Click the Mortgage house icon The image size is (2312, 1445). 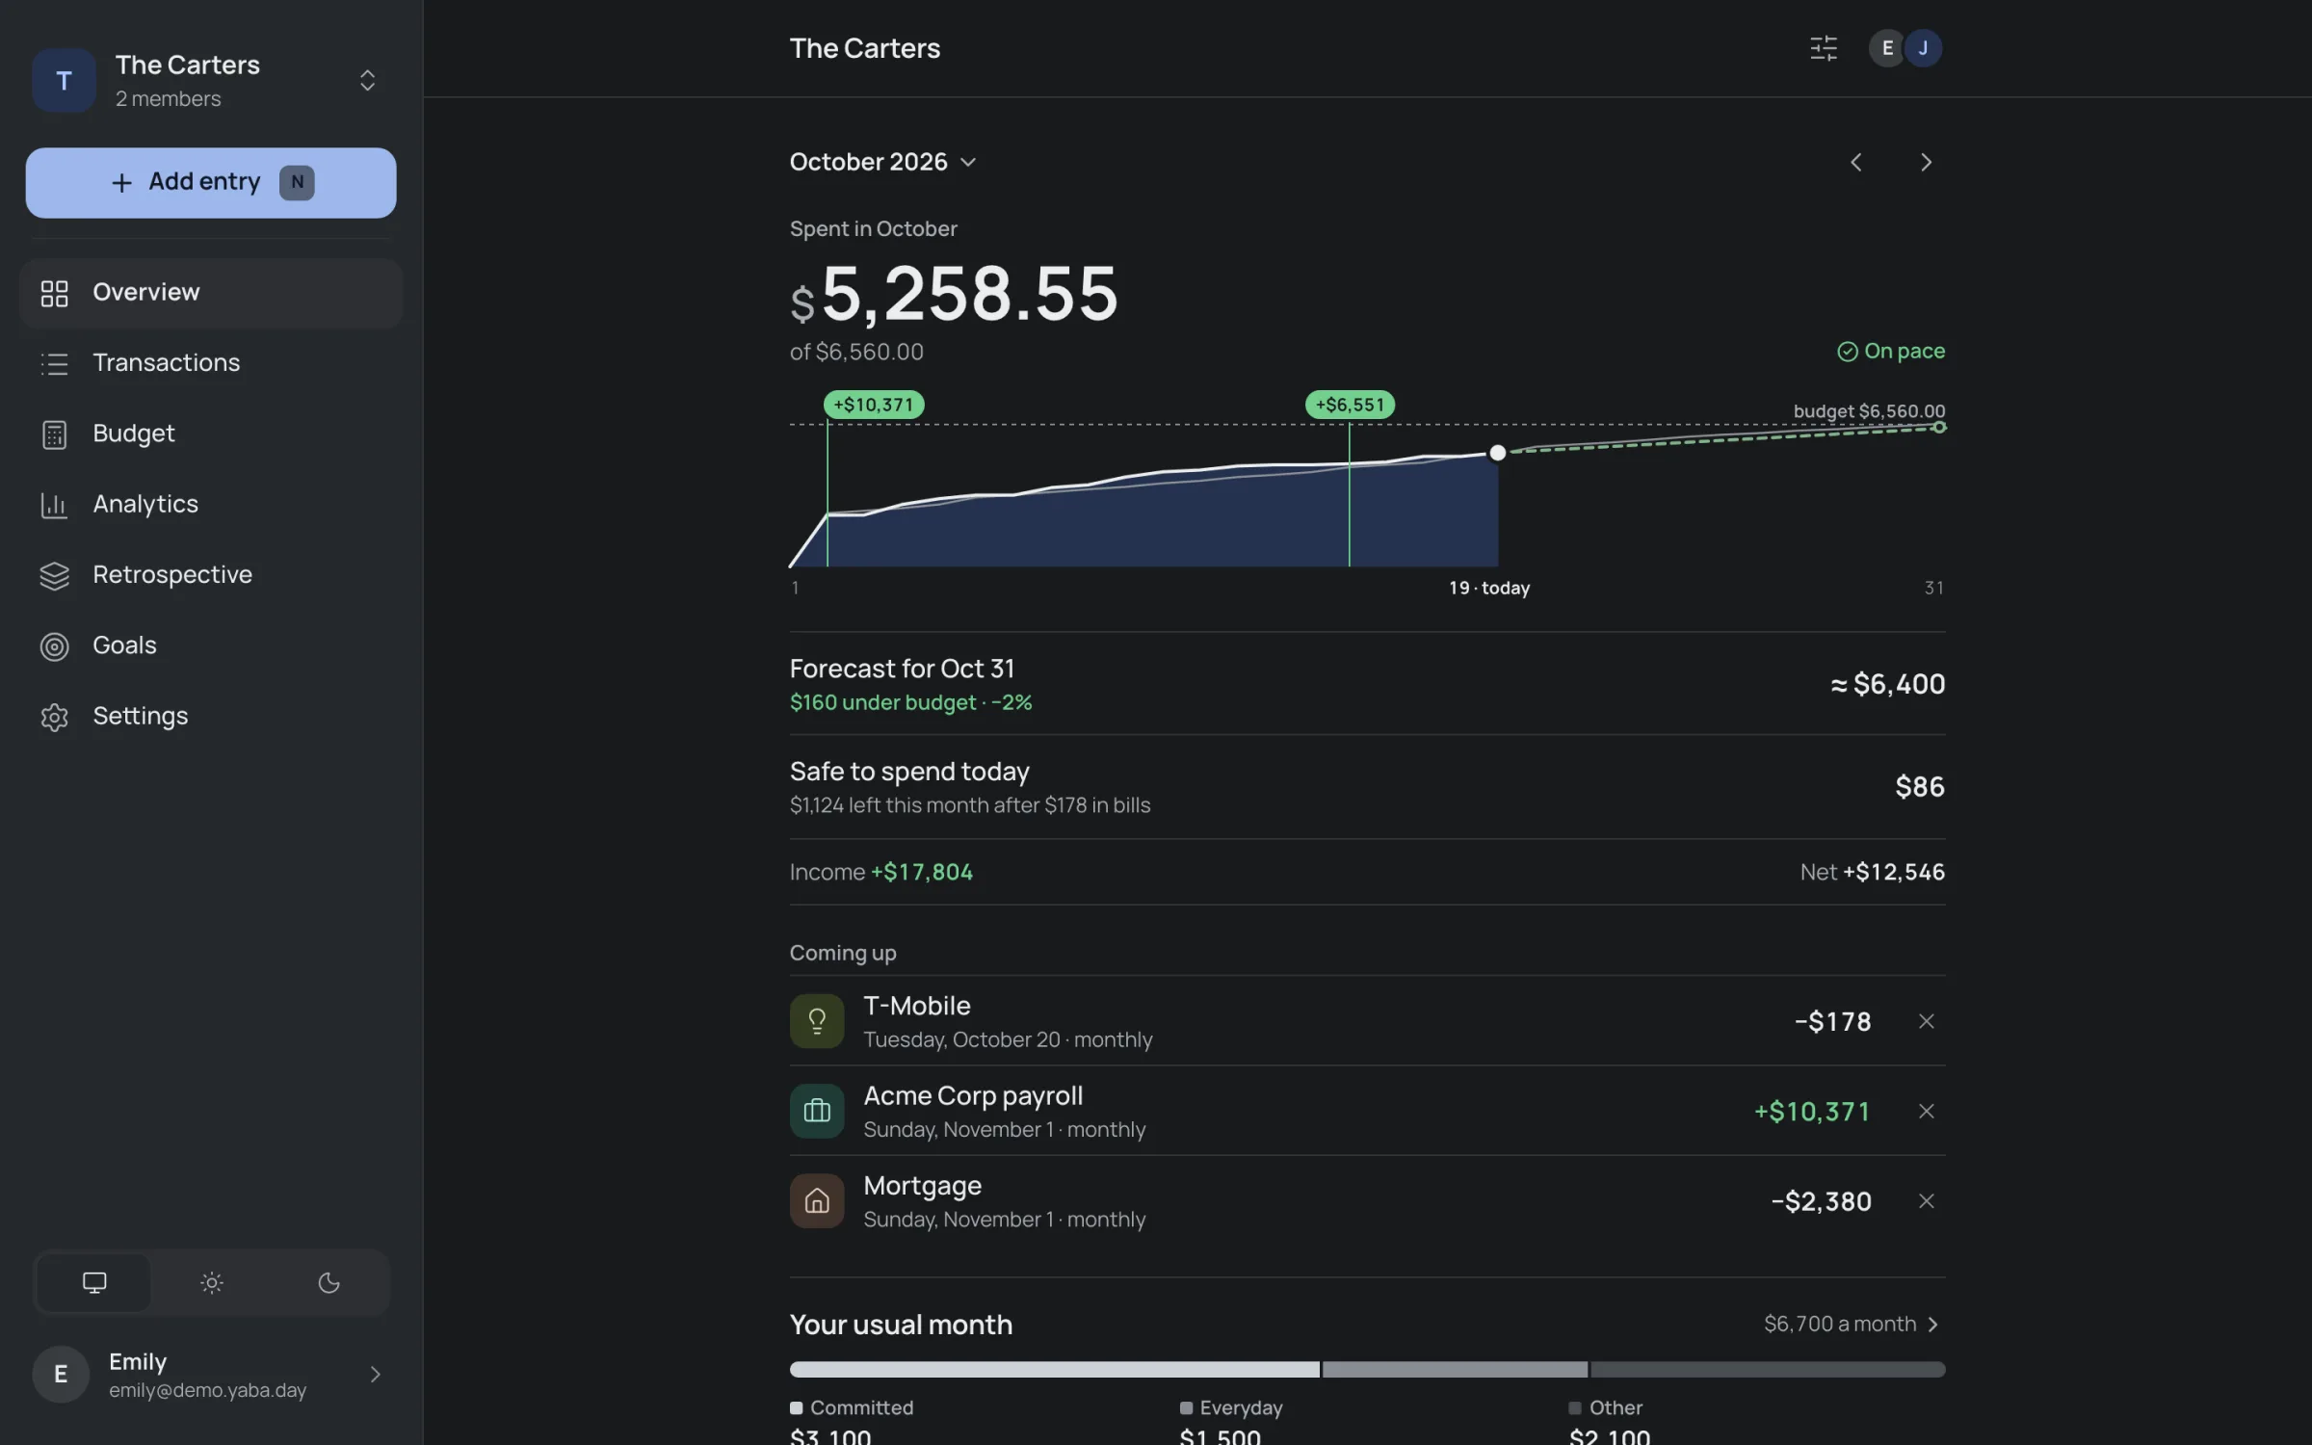[x=817, y=1200]
